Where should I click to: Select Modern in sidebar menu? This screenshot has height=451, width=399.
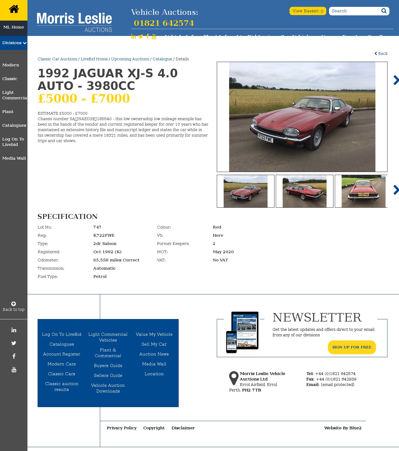click(x=11, y=65)
